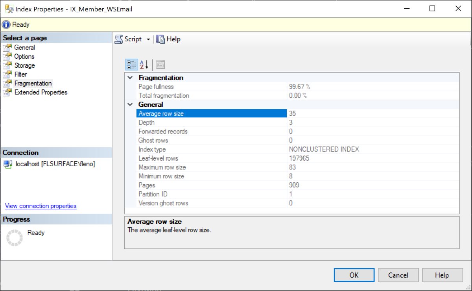Click the 0.00 % total fragmentation value
Image resolution: width=472 pixels, height=291 pixels.
point(298,96)
